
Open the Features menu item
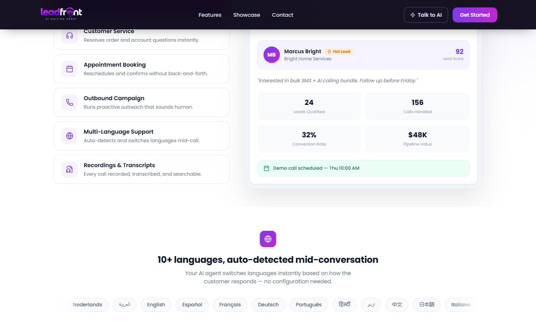tap(210, 15)
